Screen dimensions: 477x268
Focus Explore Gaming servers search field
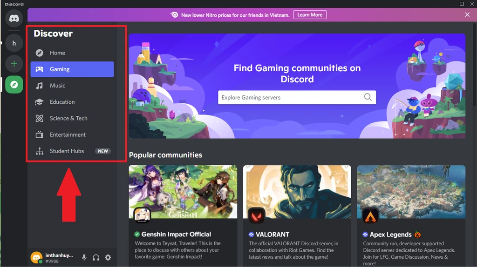click(x=297, y=97)
